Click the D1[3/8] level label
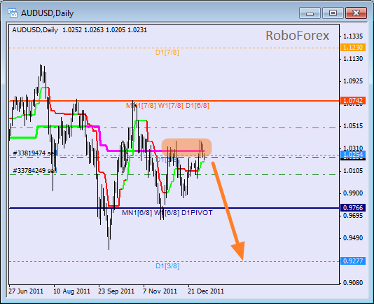Screen dimensions: 374x304 [167, 265]
